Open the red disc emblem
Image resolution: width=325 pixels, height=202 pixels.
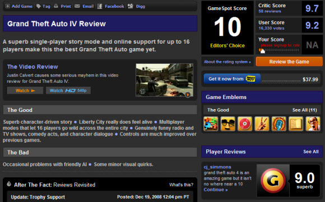(244, 124)
